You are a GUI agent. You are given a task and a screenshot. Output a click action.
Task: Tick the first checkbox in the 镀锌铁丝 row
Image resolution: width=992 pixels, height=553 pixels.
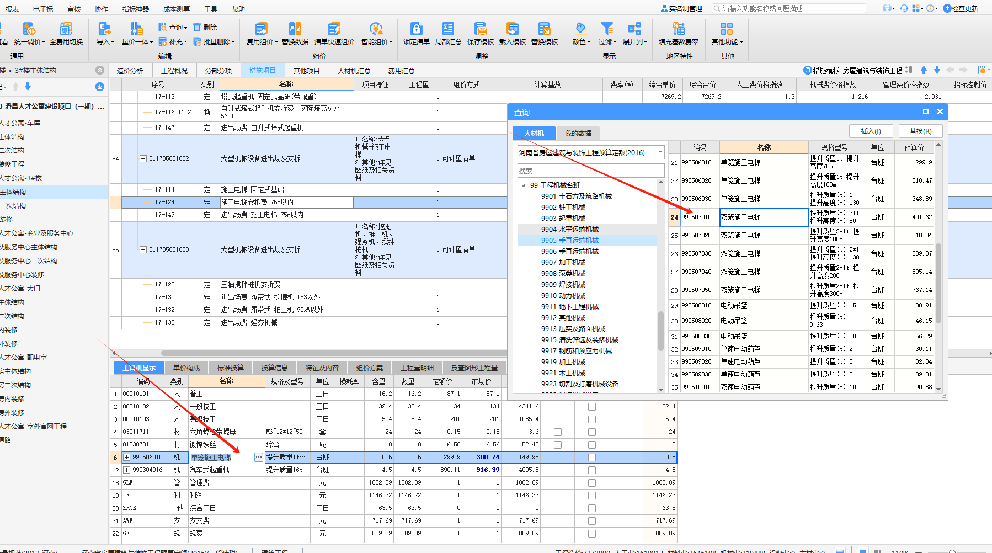point(558,445)
